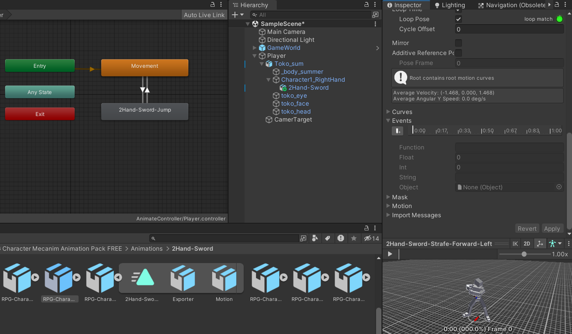The height and width of the screenshot is (334, 572).
Task: Toggle the Auto Live Link button
Action: pyautogui.click(x=204, y=15)
